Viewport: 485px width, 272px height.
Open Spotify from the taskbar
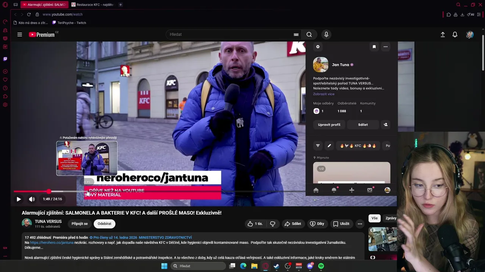[321, 266]
